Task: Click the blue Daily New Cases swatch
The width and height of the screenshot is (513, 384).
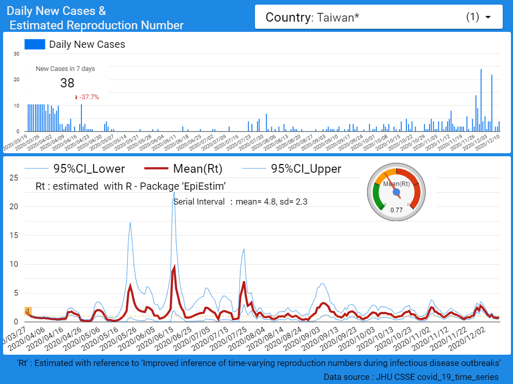Action: click(x=35, y=45)
